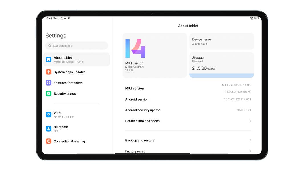
Task: Click the Search settings field
Action: pos(76,45)
